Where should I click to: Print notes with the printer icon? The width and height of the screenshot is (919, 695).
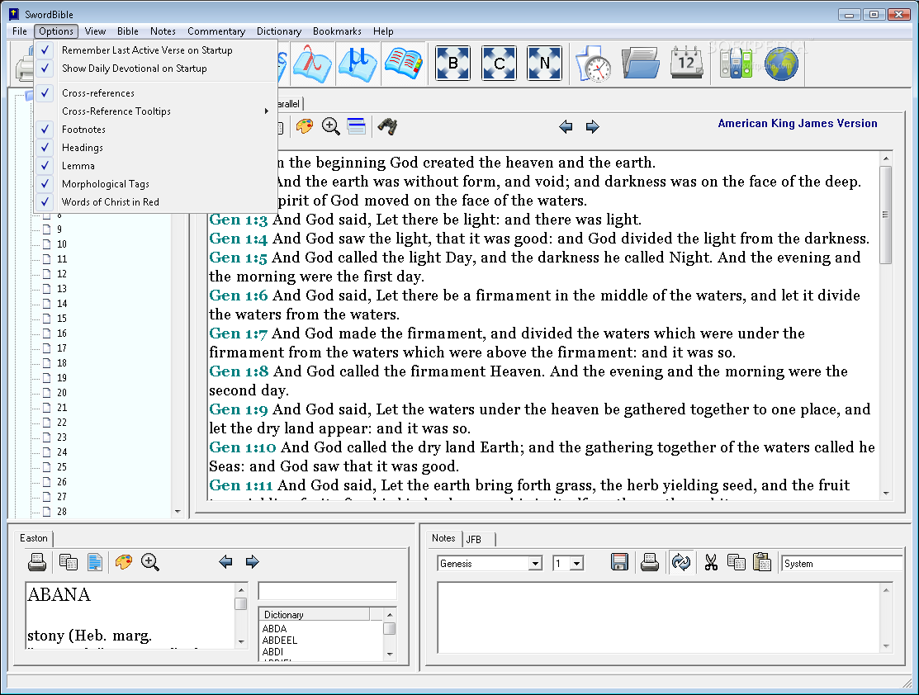click(649, 562)
